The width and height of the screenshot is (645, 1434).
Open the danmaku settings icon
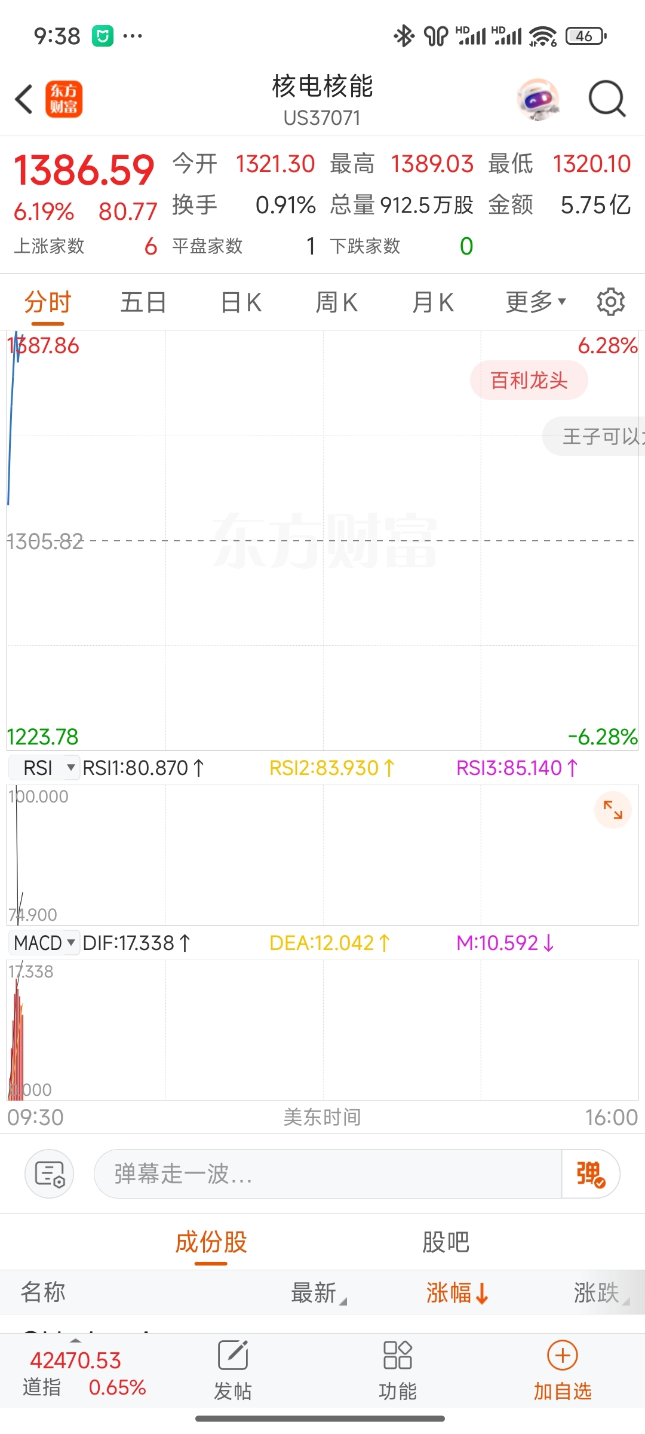click(x=49, y=1173)
